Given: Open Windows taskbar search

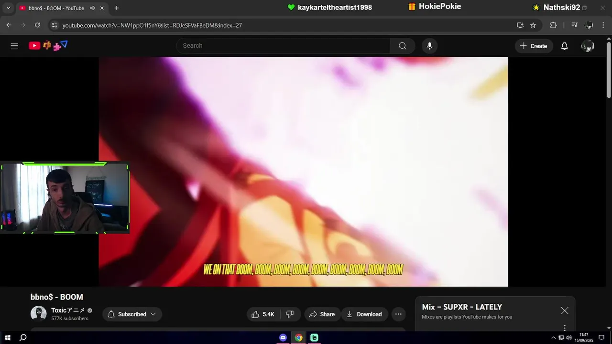Looking at the screenshot, I should (x=23, y=337).
